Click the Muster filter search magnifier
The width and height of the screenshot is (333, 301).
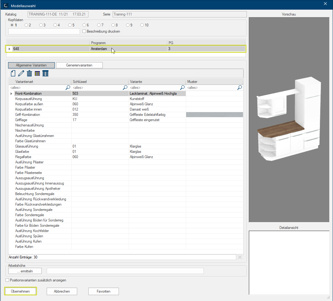[240, 88]
